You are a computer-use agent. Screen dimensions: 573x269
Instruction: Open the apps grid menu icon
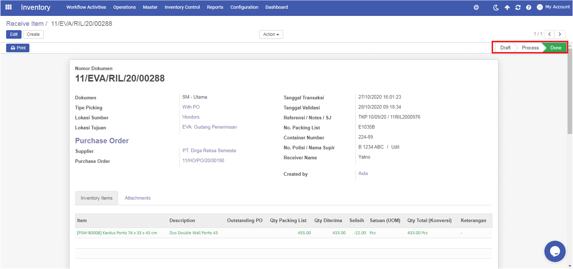click(x=8, y=7)
